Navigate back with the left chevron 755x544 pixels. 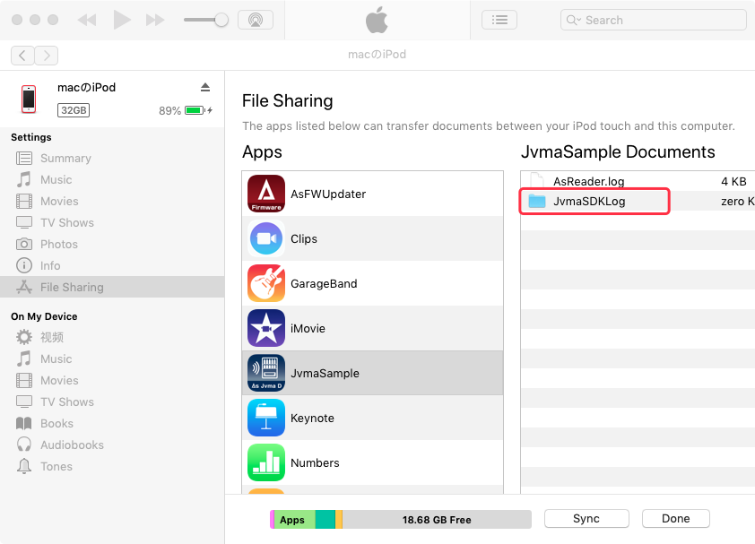23,56
